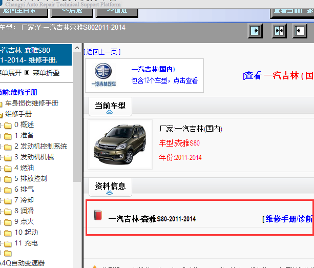Click 车型:森雅S80 red text
This screenshot has width=314, height=268.
tap(179, 143)
